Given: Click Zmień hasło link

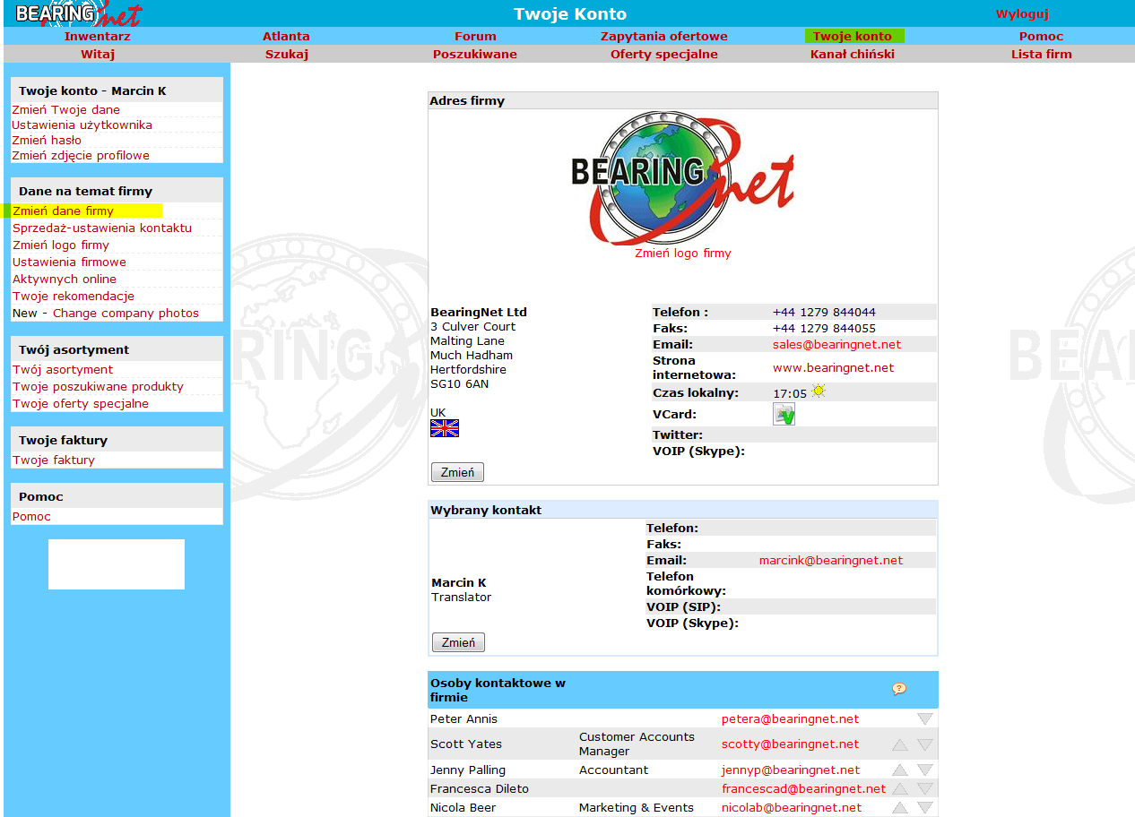Looking at the screenshot, I should (47, 141).
